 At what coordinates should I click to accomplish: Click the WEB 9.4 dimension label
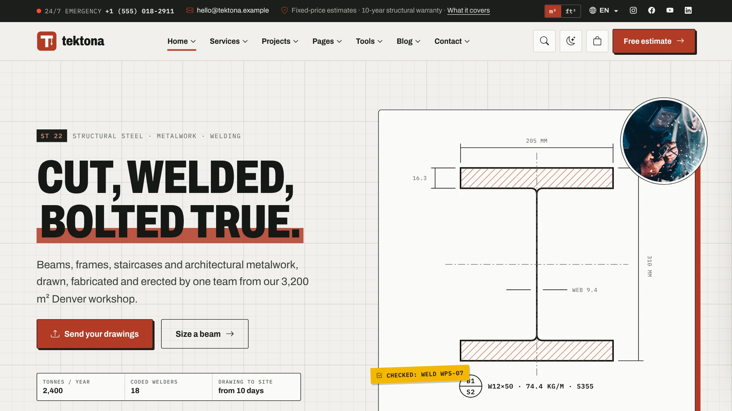[584, 290]
